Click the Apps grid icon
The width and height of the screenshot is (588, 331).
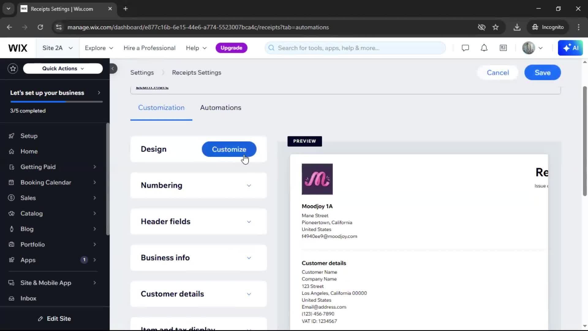pos(11,260)
